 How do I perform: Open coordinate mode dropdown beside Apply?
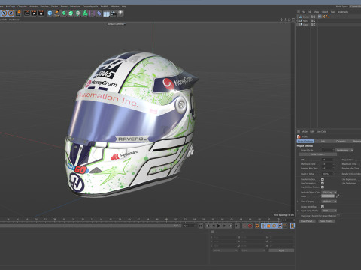click(225, 250)
